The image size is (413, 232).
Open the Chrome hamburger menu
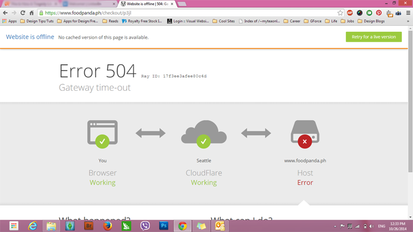408,12
